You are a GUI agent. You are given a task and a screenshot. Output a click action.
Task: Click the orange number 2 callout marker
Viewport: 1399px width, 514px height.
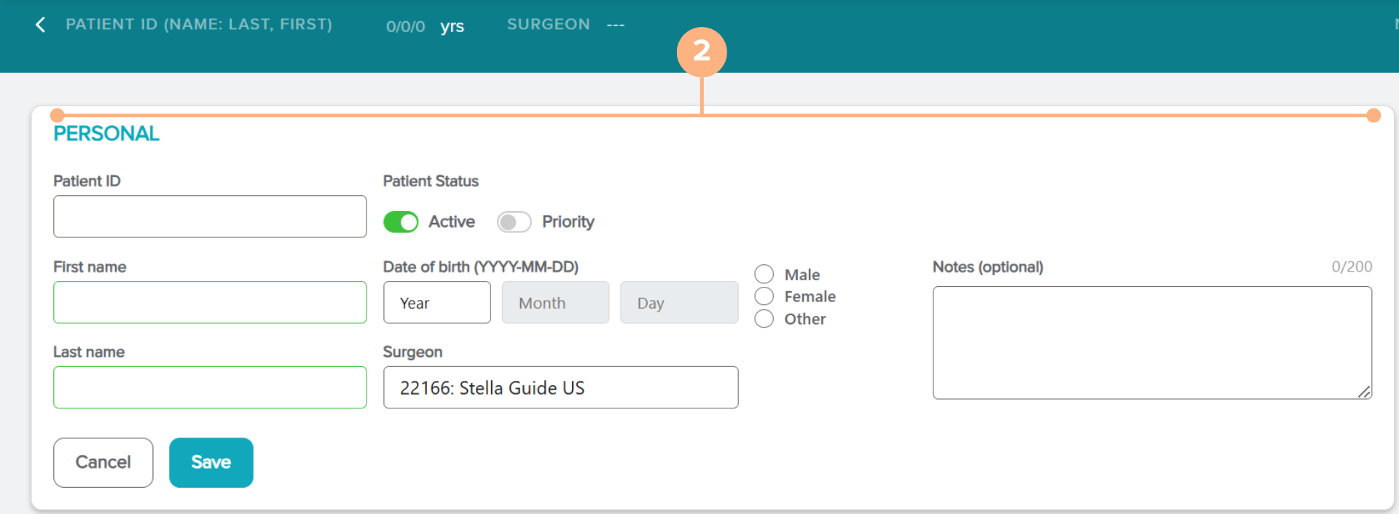(701, 51)
